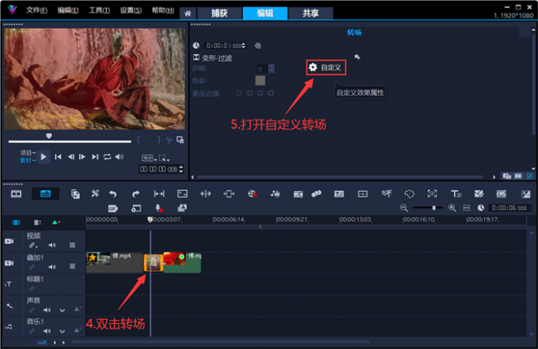Click the subtitle editor icon
The width and height of the screenshot is (538, 349).
[x=339, y=194]
